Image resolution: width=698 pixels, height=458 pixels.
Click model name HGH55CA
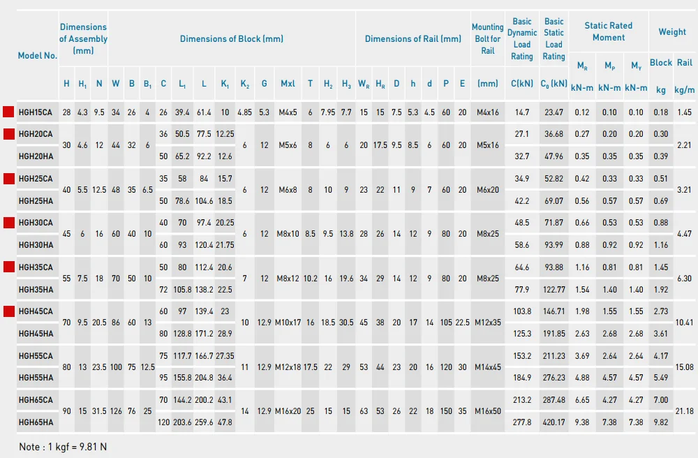point(36,355)
